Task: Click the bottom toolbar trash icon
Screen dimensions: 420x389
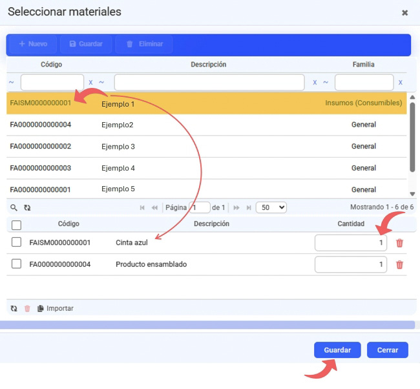Action: click(27, 309)
